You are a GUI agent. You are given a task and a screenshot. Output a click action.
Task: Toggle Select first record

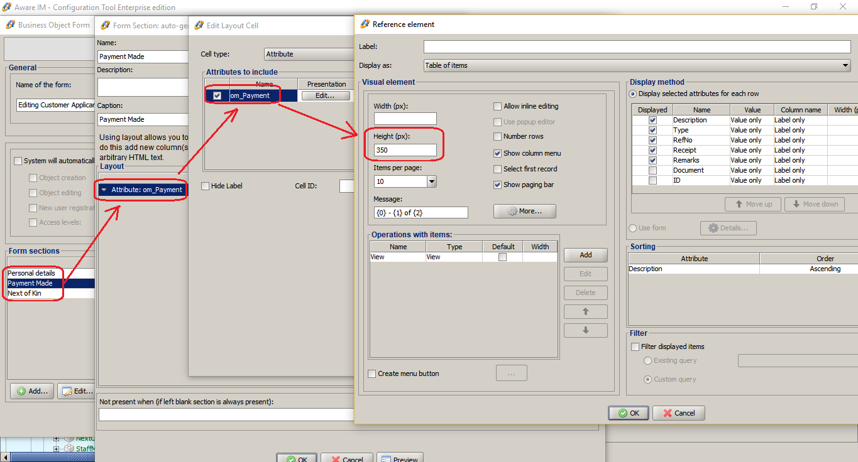click(498, 169)
